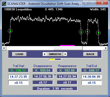Click the SMOOTH button
This screenshot has width=110, height=97.
pos(55,54)
